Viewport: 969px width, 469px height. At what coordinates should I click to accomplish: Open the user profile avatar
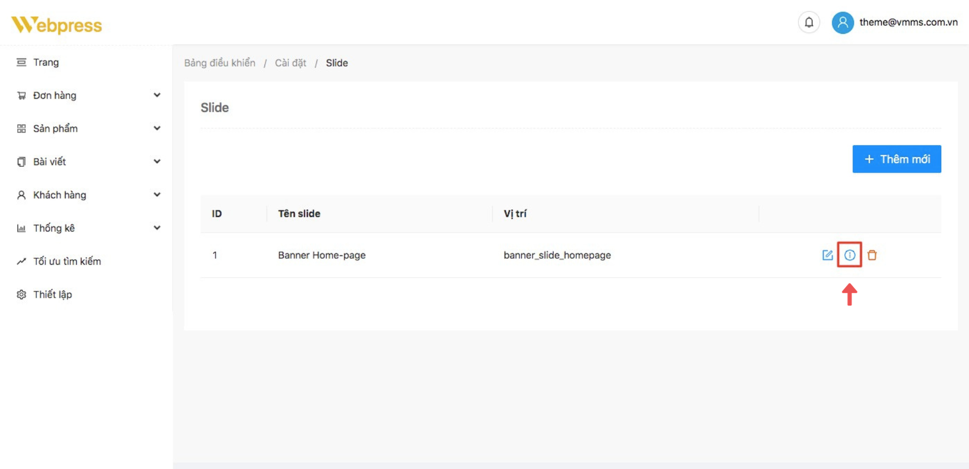tap(842, 23)
